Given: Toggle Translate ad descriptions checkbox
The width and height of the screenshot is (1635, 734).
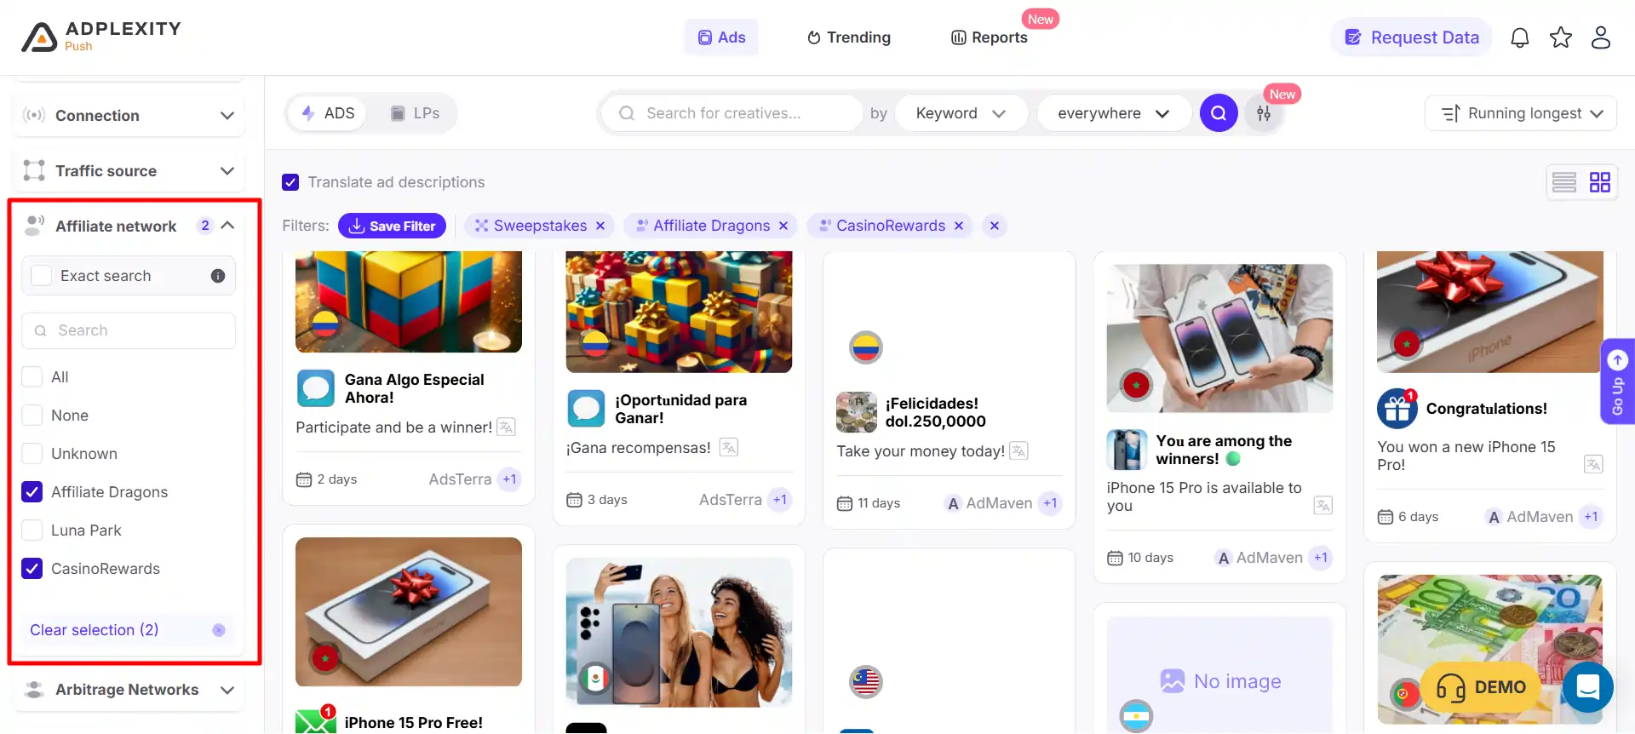Looking at the screenshot, I should tap(290, 182).
